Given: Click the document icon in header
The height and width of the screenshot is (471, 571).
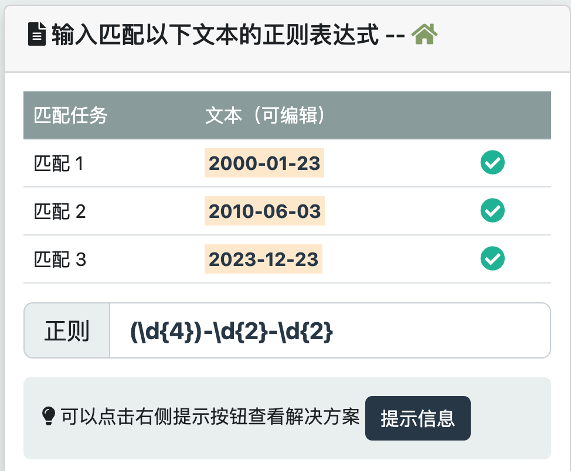Looking at the screenshot, I should 37,36.
